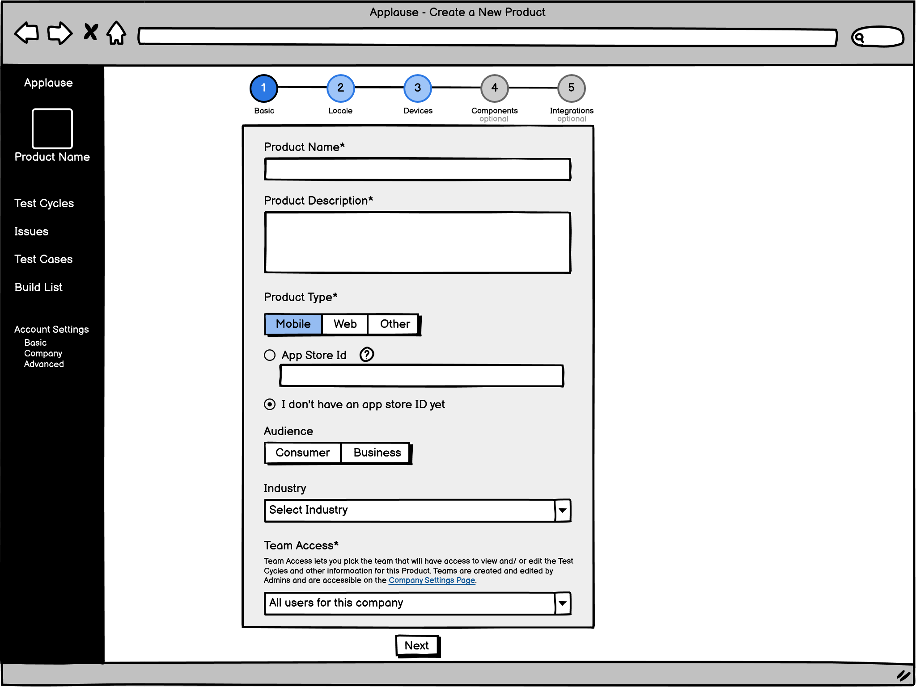This screenshot has height=687, width=916.
Task: Open the Company Settings Page link
Action: [x=432, y=581]
